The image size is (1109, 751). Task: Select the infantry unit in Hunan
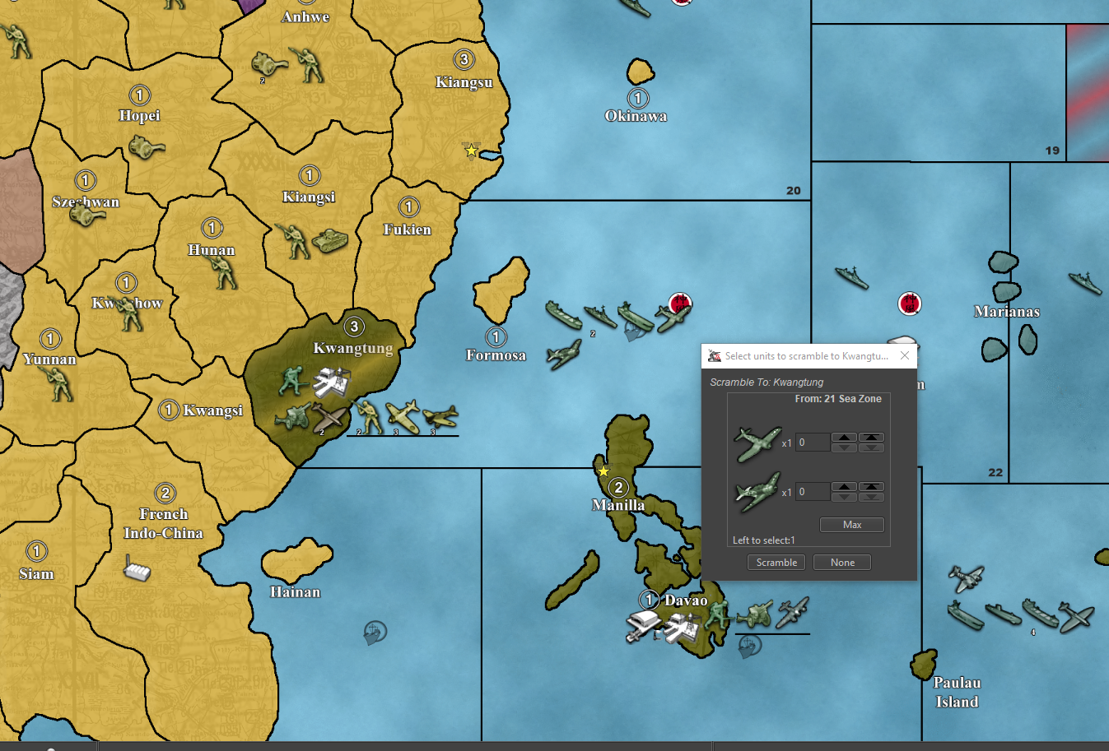coord(222,272)
